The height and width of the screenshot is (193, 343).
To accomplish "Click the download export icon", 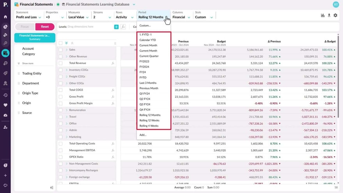I will (329, 15).
